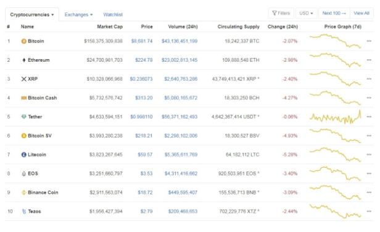The image size is (380, 232).
Task: Open the USD currency selector
Action: (306, 13)
